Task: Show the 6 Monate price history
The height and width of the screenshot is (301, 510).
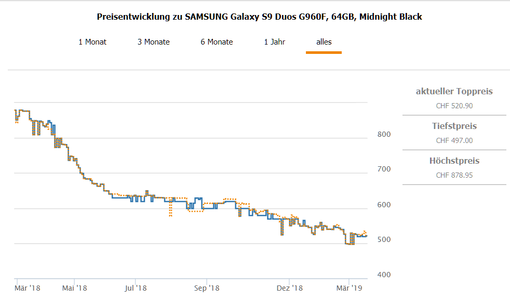Action: click(217, 42)
